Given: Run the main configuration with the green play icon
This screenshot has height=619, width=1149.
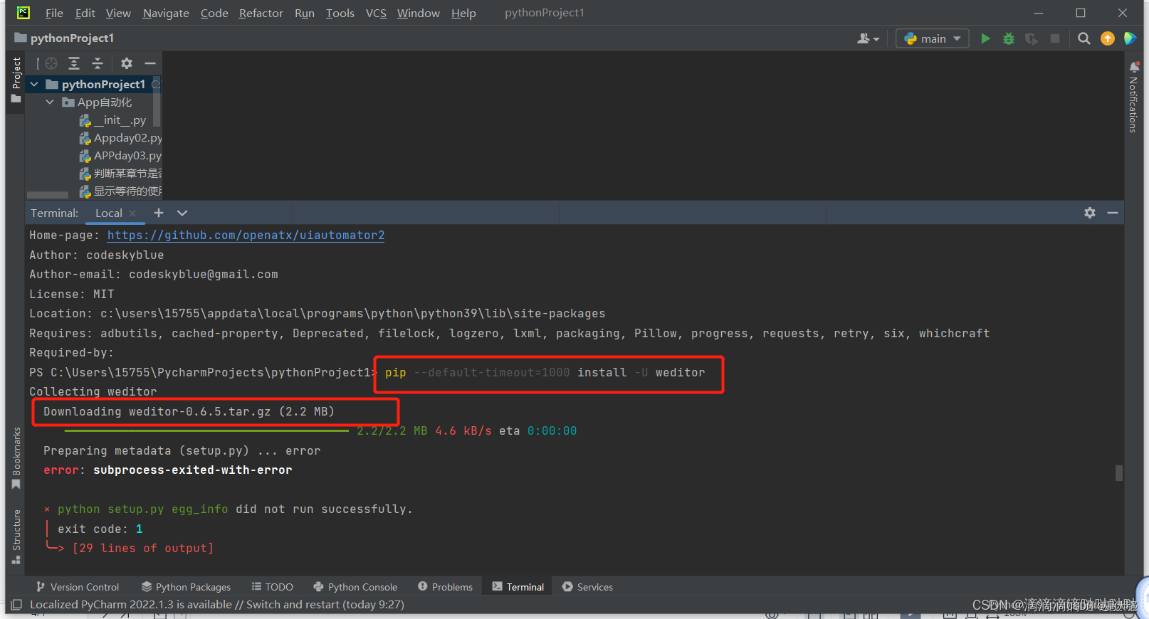Looking at the screenshot, I should 985,38.
